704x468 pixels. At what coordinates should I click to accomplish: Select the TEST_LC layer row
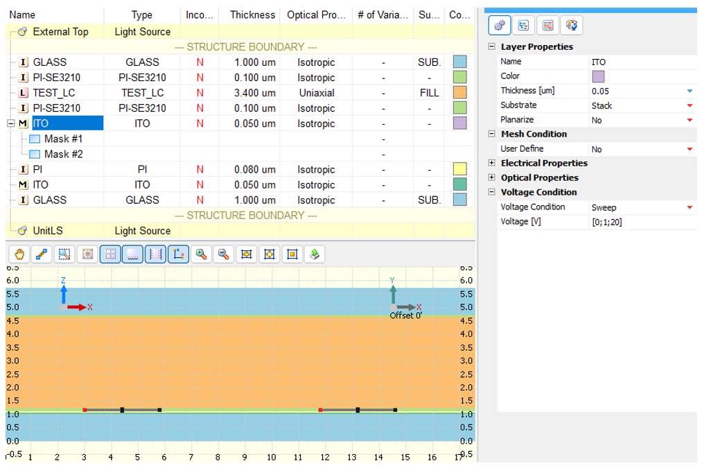pyautogui.click(x=54, y=93)
